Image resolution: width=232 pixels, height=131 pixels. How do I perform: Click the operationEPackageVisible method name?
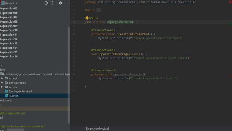click(120, 54)
